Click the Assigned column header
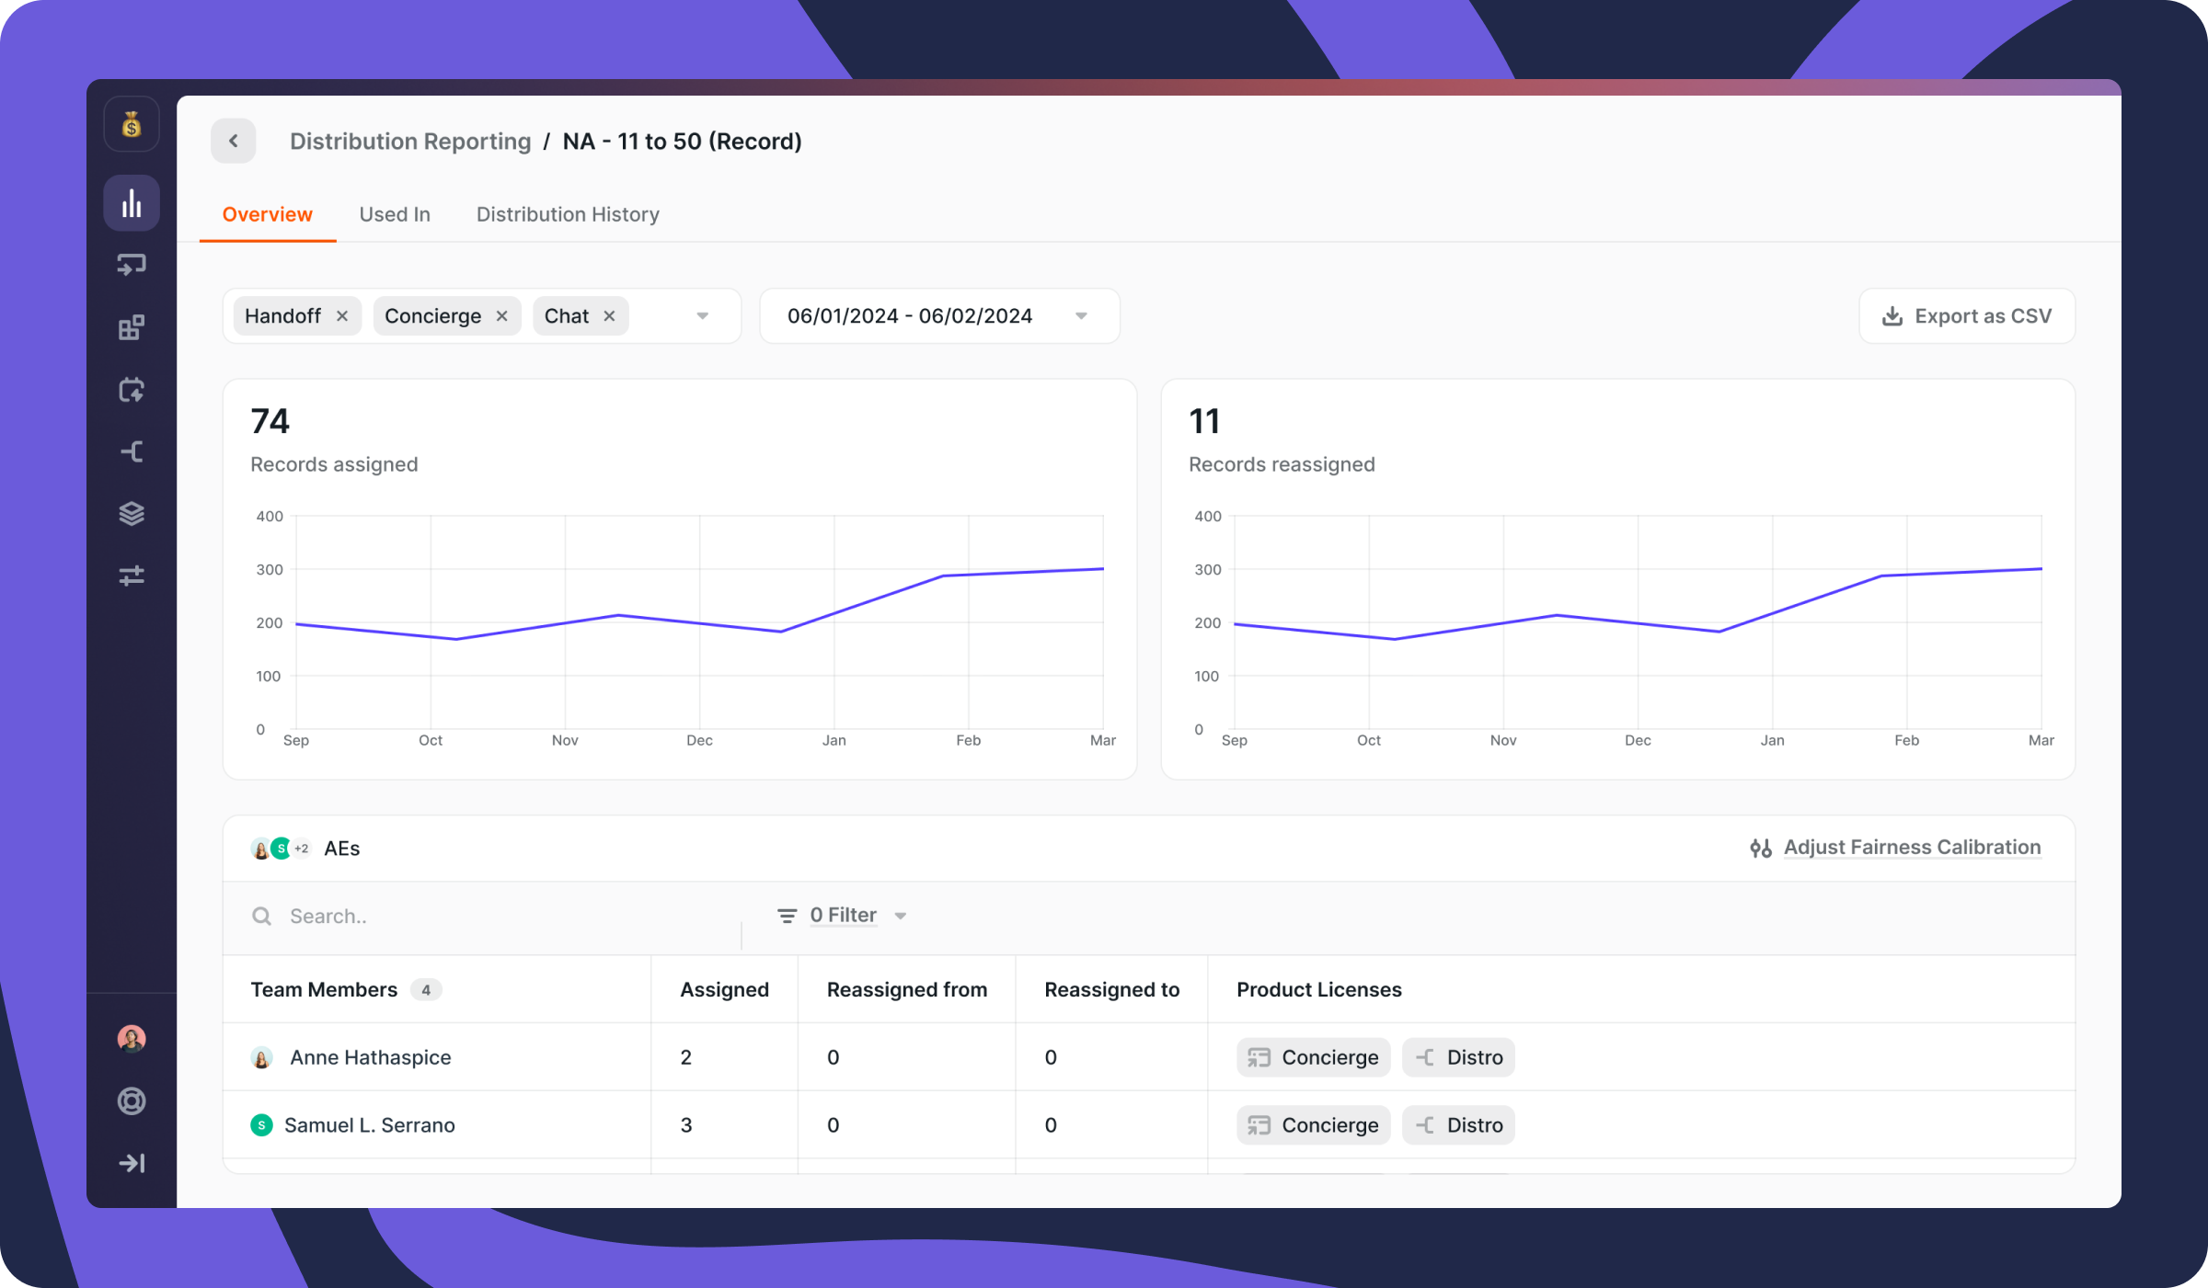The height and width of the screenshot is (1288, 2208). pos(724,989)
